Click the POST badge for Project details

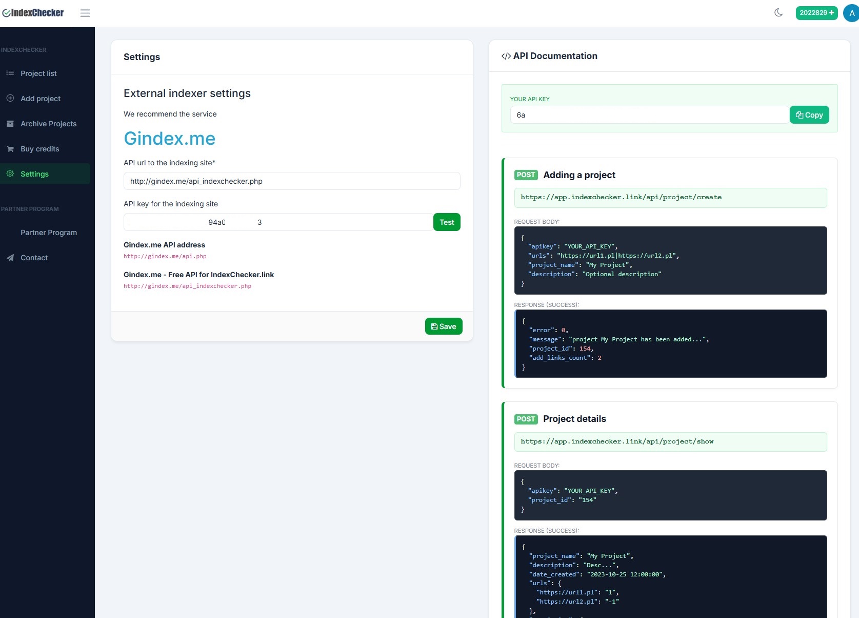coord(526,419)
